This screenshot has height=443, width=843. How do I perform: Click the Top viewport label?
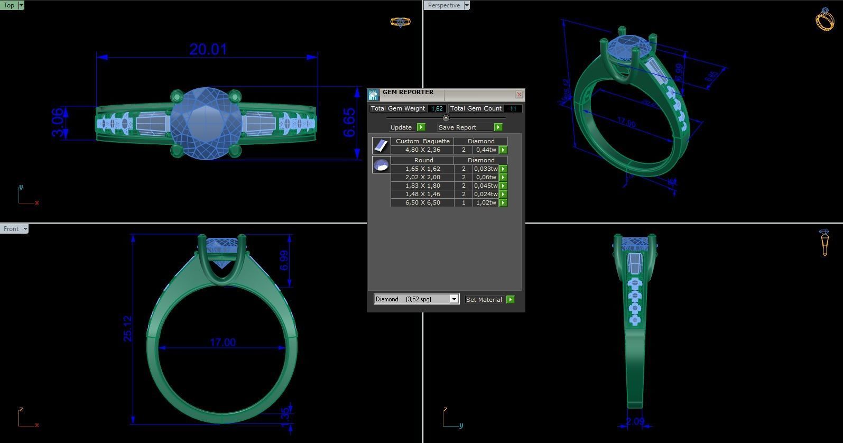point(9,5)
